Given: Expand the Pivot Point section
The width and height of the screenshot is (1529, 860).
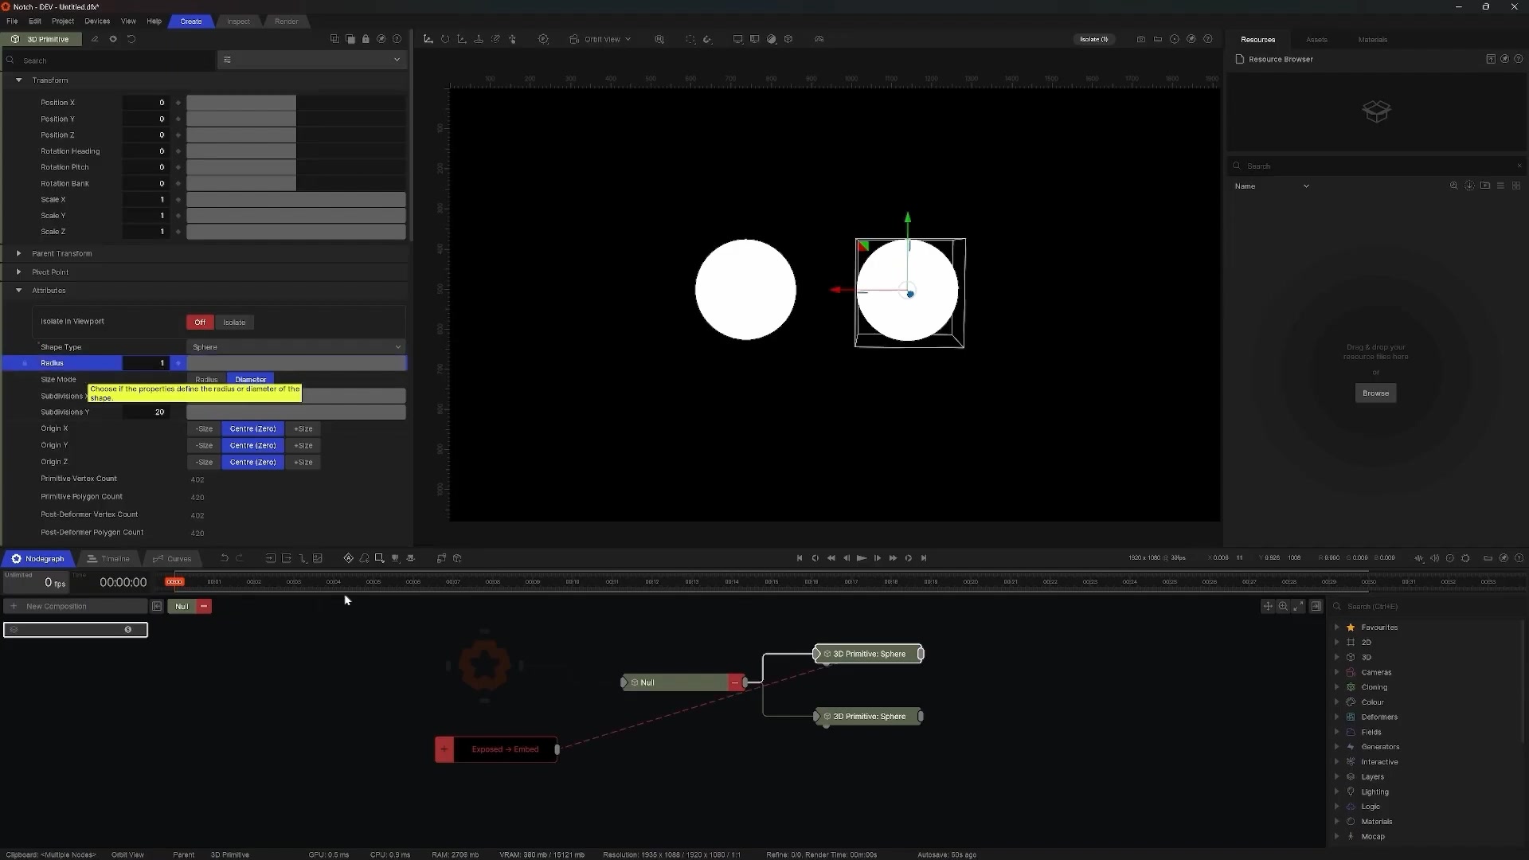Looking at the screenshot, I should tap(19, 272).
